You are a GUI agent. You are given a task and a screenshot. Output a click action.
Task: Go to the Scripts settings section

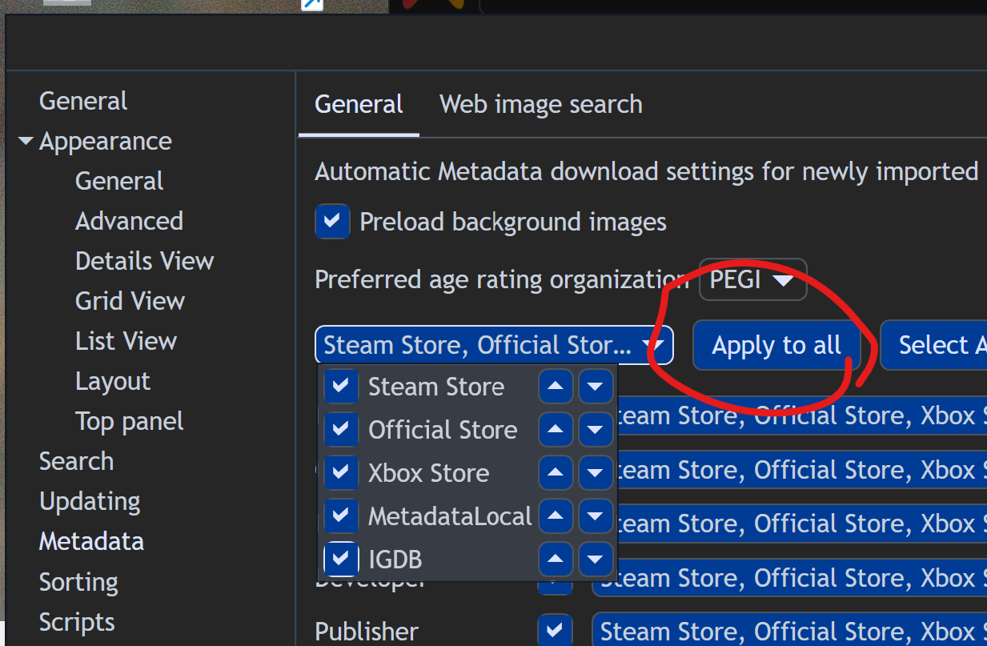coord(77,622)
